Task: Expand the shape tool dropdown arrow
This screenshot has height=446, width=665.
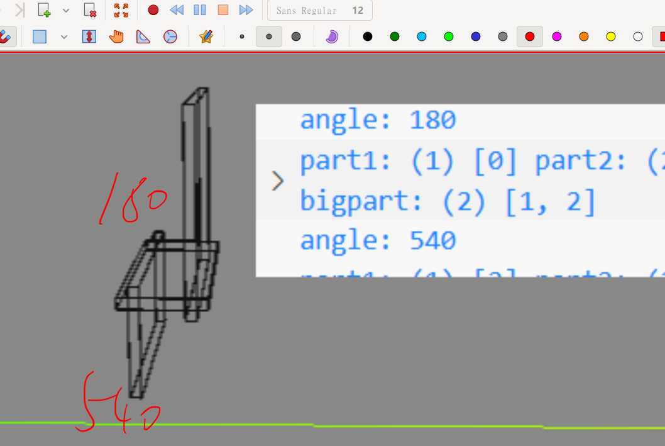Action: pos(64,37)
